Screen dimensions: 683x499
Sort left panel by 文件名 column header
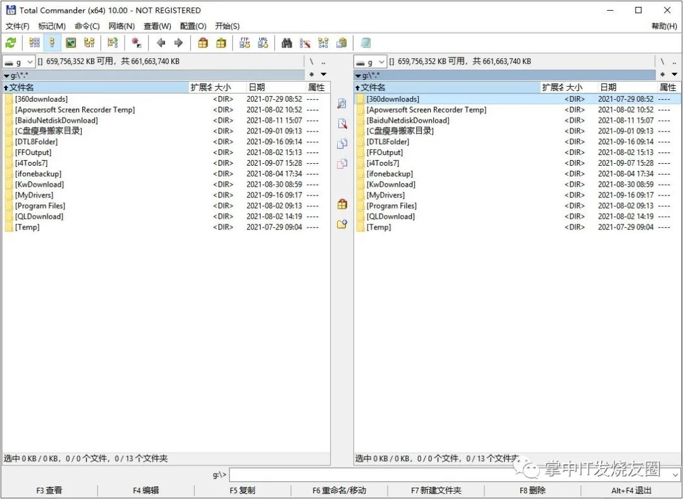[95, 87]
